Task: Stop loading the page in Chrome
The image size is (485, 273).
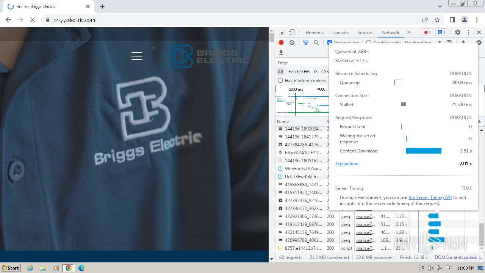Action: tap(33, 20)
